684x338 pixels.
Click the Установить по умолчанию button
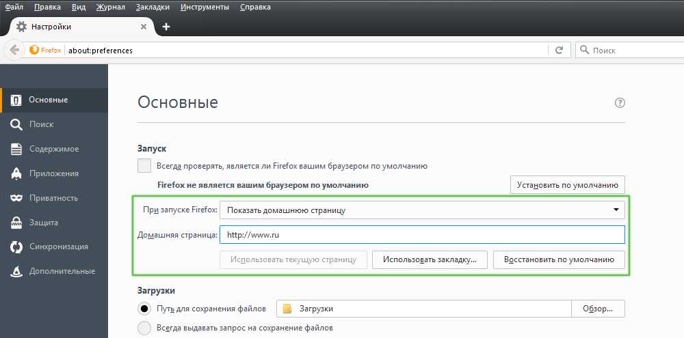(567, 185)
